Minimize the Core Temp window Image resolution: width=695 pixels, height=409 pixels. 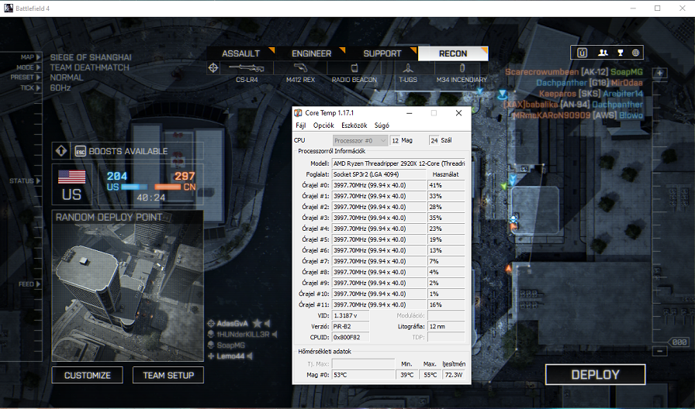[x=410, y=113]
